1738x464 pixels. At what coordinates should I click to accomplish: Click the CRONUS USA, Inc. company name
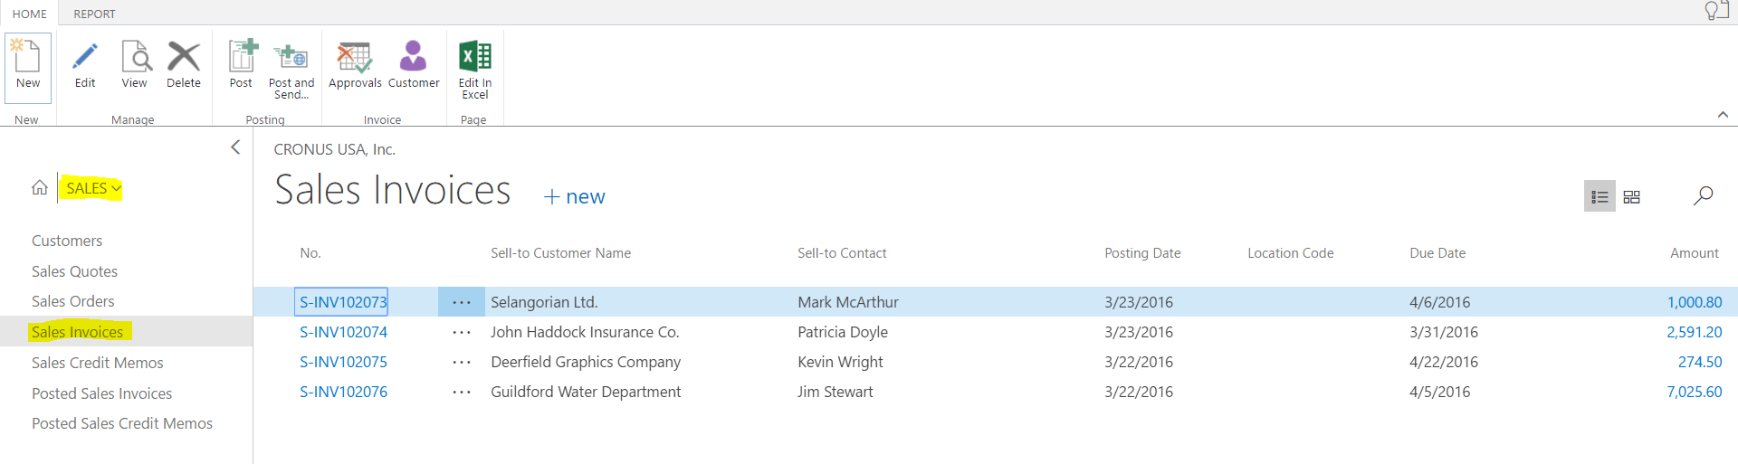(335, 149)
